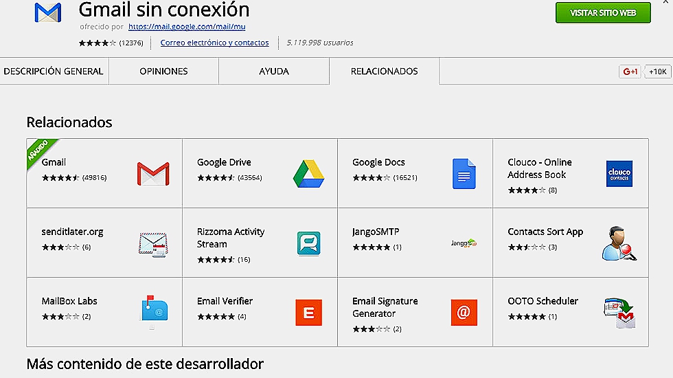Click the OOTO Scheduler calendar icon
The image size is (673, 378).
pos(619,313)
